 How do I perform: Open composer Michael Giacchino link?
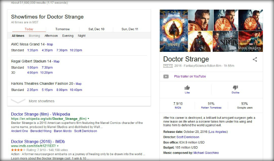(x=206, y=153)
